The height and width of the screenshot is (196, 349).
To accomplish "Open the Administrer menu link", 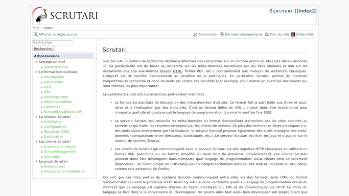I will 208,34.
